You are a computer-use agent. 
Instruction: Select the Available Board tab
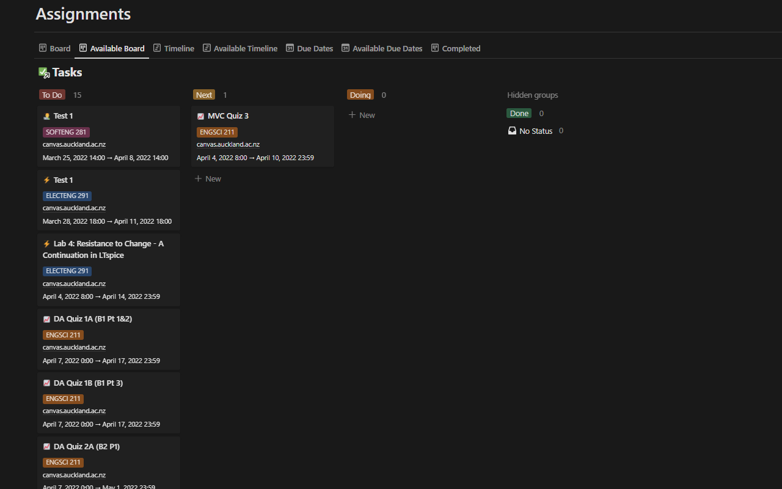(112, 48)
